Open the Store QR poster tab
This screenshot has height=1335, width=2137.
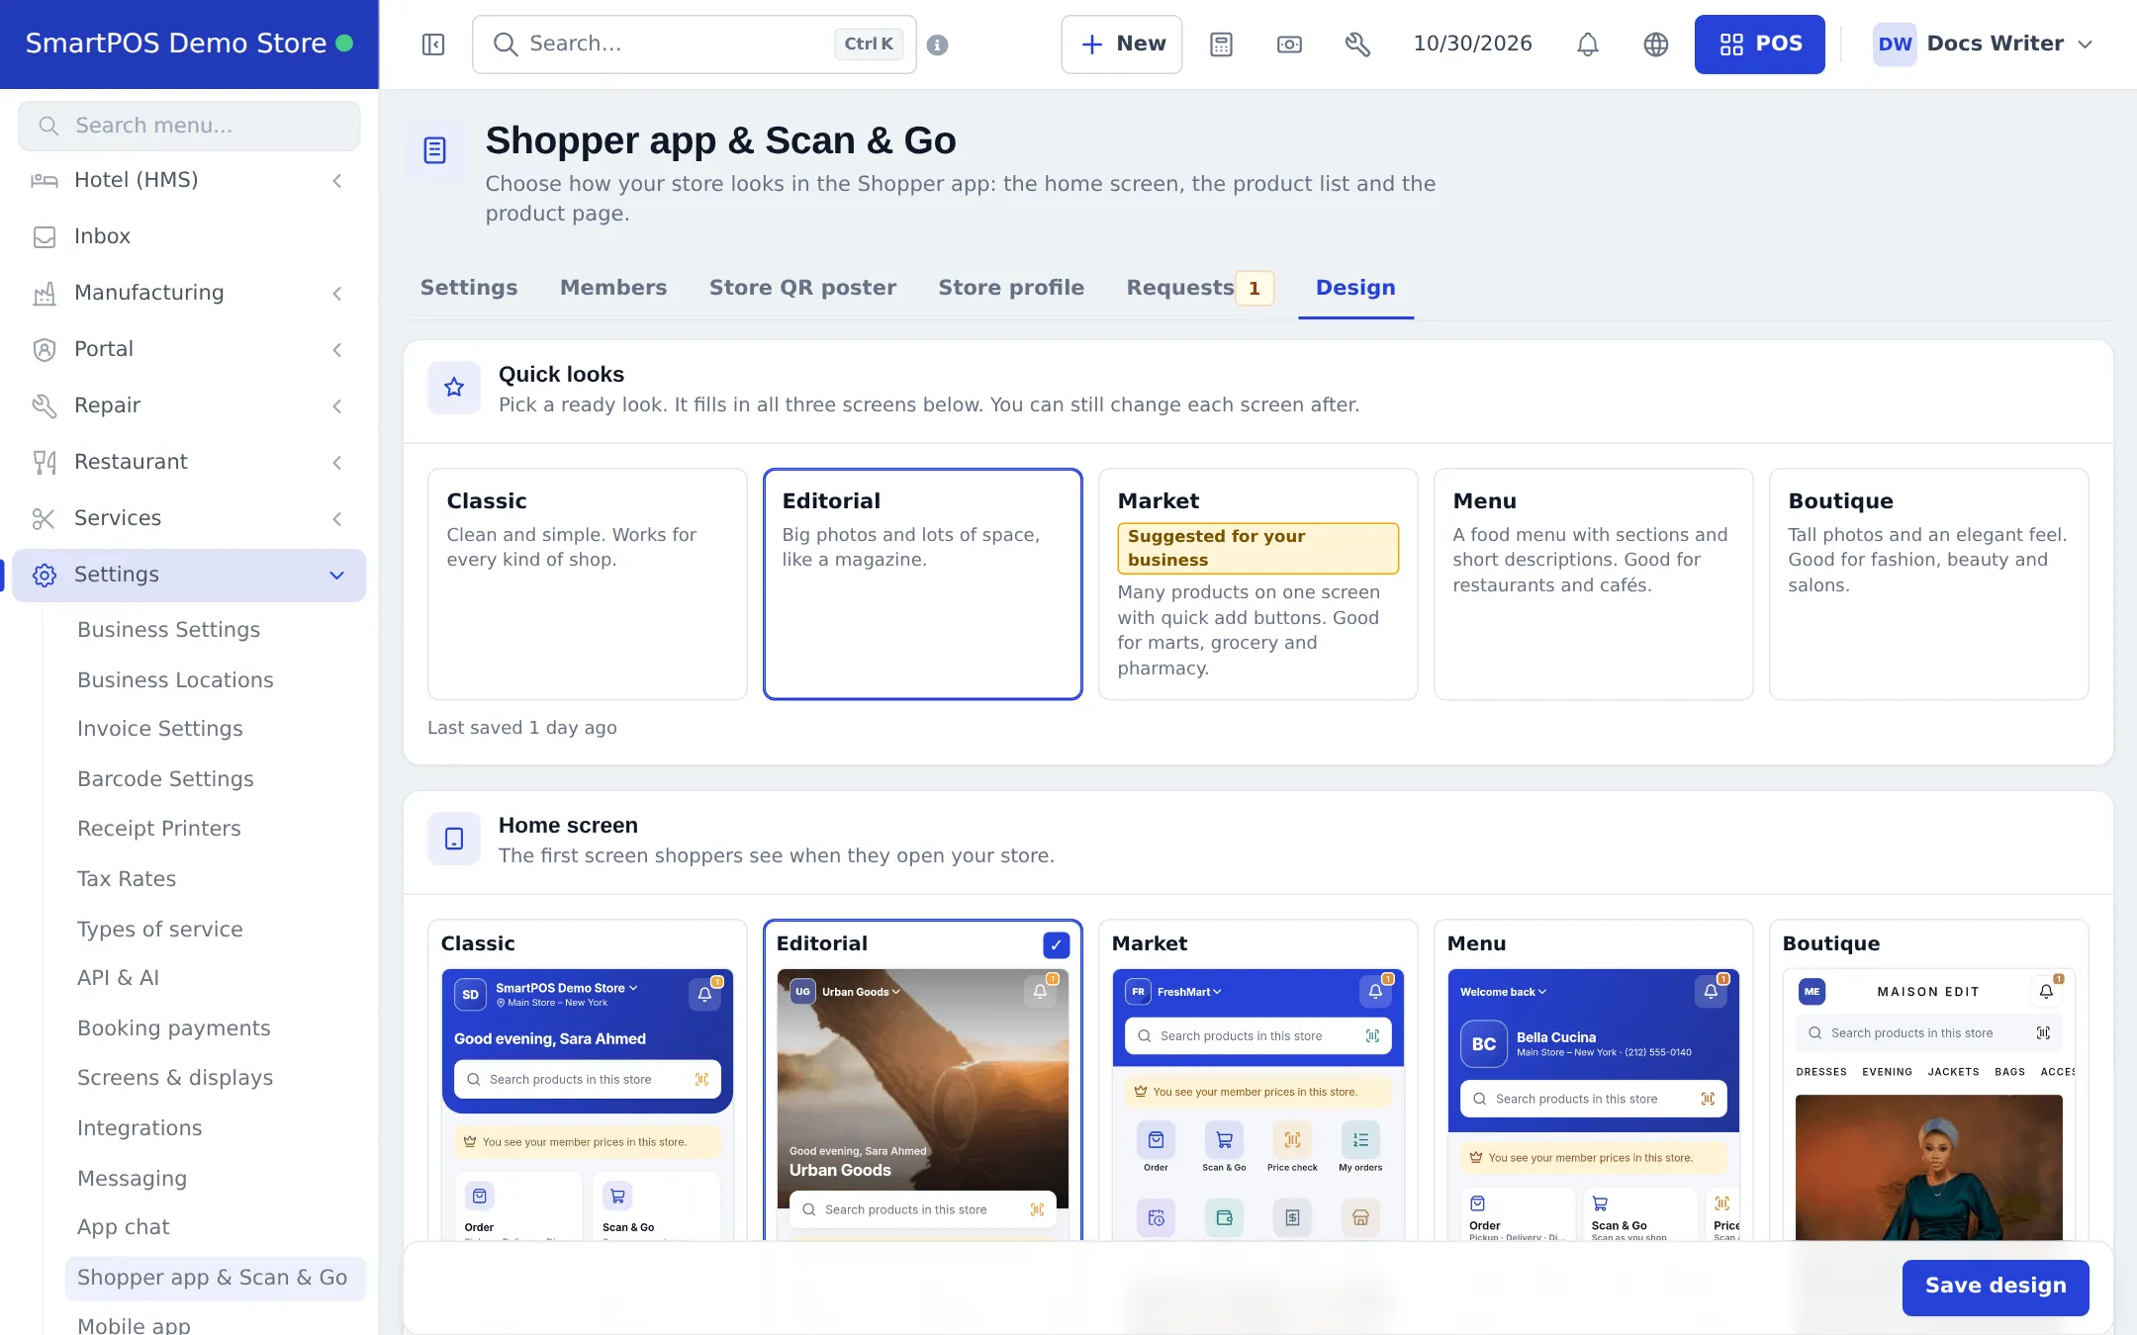tap(802, 288)
